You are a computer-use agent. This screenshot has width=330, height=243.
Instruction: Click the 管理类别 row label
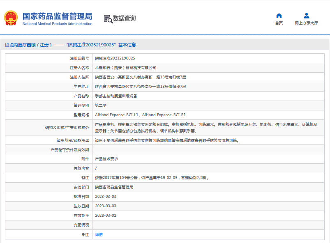(81, 105)
